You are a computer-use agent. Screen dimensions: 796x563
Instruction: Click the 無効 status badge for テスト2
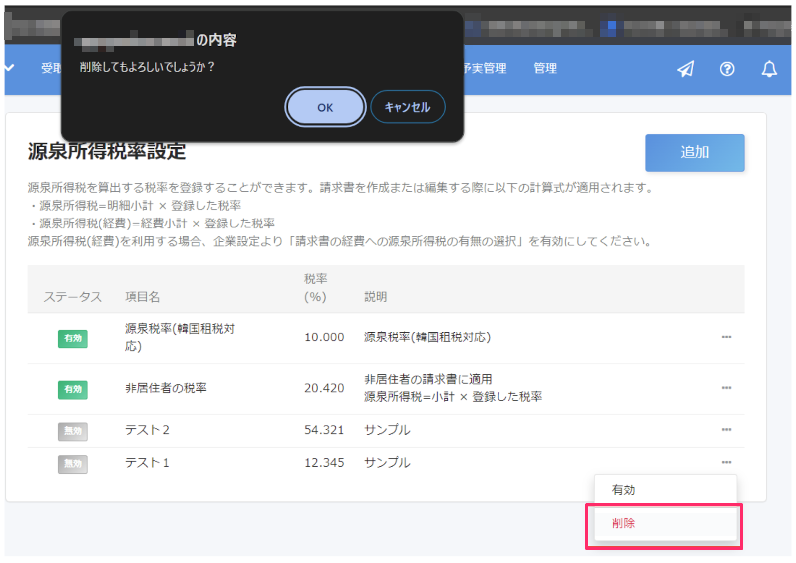(x=73, y=431)
